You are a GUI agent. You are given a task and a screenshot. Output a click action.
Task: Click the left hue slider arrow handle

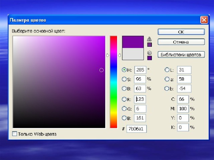pos(108,55)
